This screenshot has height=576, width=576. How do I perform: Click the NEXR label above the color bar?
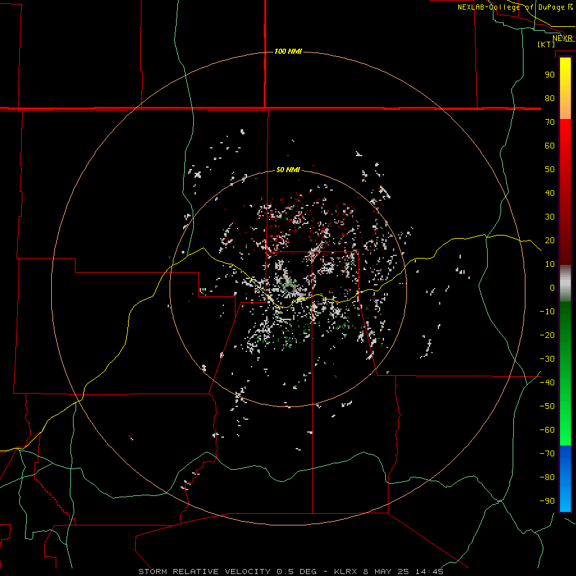563,38
